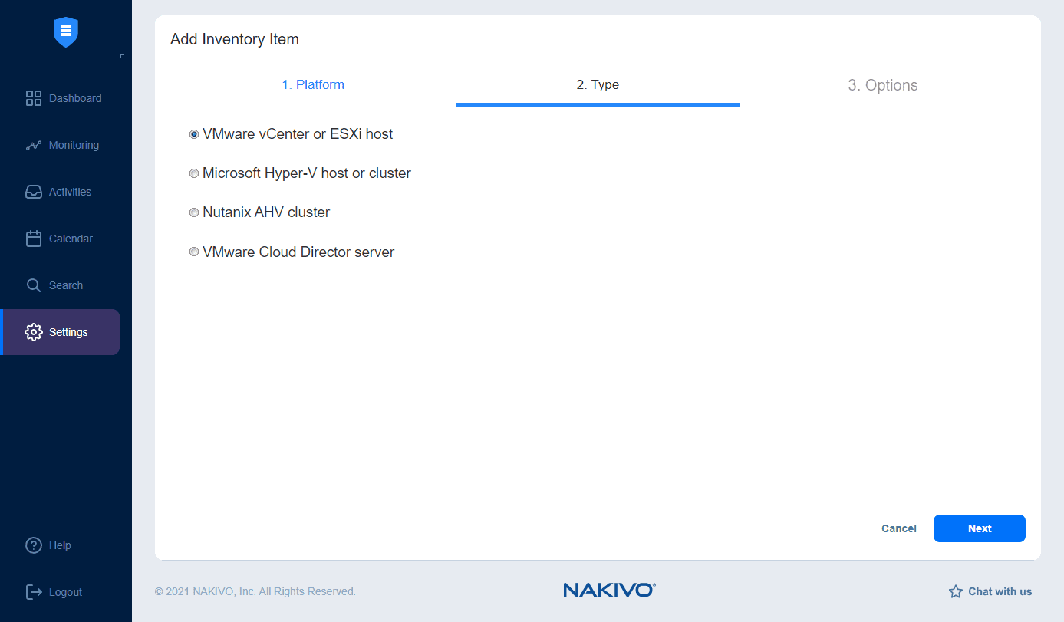Select VMware Cloud Director server radio
This screenshot has height=622, width=1064.
[x=194, y=252]
